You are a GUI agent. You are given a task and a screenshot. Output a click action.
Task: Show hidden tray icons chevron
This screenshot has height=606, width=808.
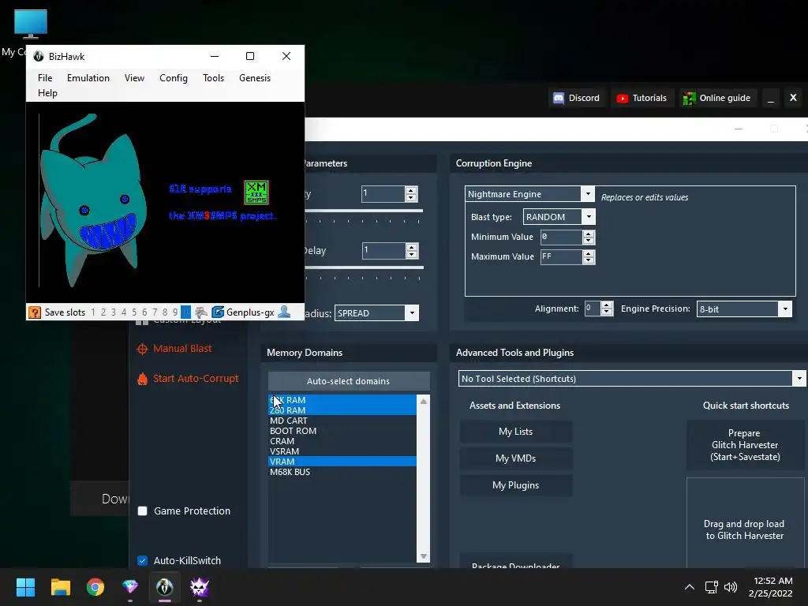coord(689,587)
